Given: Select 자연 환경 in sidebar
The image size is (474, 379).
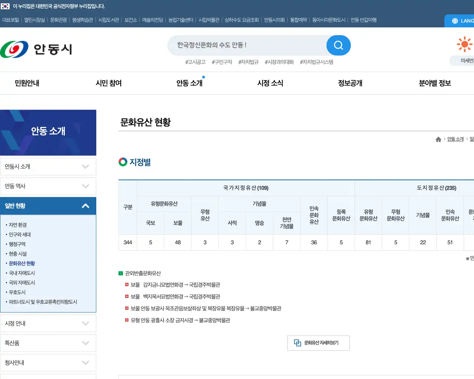Looking at the screenshot, I should coord(18,225).
